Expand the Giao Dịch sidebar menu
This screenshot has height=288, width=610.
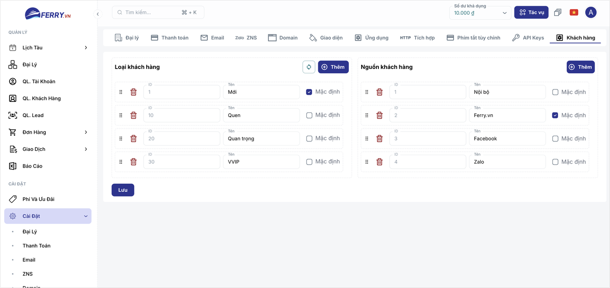48,149
